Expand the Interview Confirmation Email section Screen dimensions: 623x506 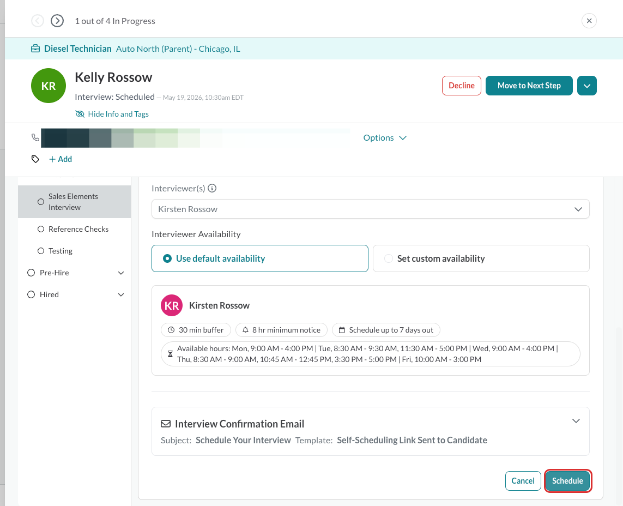coord(576,420)
